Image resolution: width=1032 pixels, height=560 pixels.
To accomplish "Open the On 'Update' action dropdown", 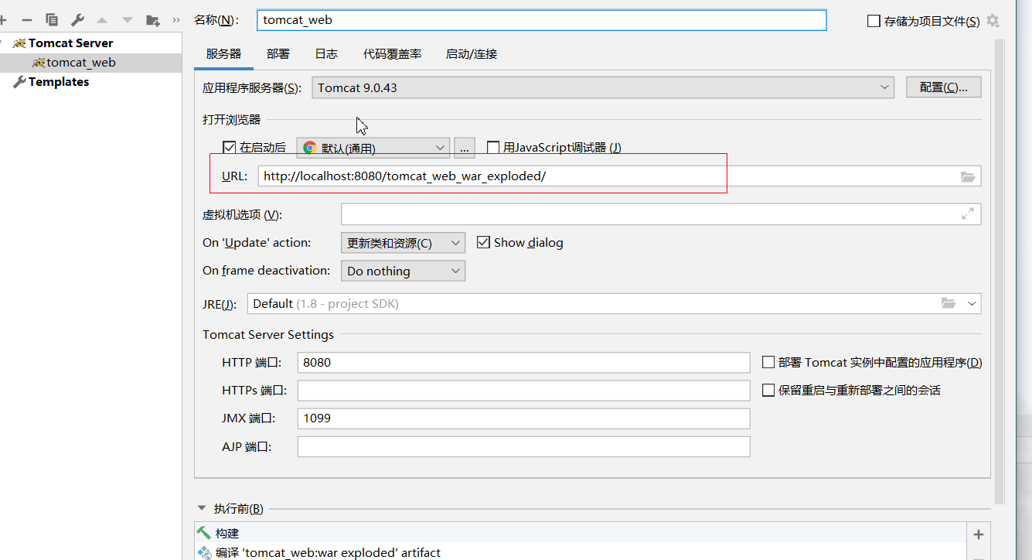I will (x=403, y=243).
